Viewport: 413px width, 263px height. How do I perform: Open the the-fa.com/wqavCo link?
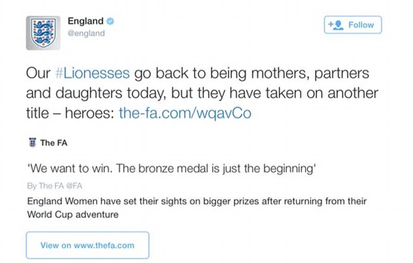point(185,113)
